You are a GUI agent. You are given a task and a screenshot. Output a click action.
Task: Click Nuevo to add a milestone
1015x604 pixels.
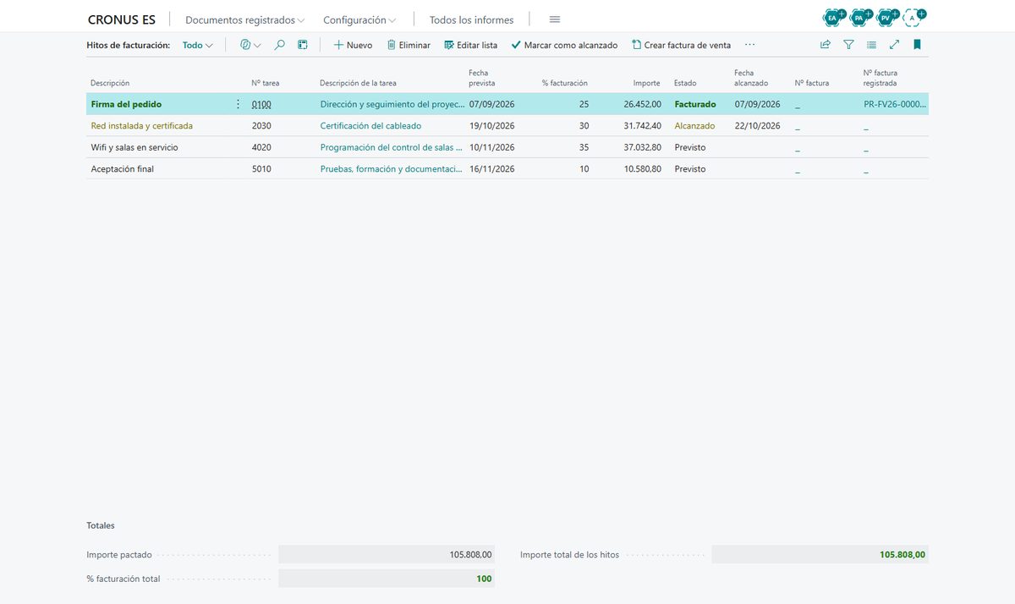pos(353,45)
